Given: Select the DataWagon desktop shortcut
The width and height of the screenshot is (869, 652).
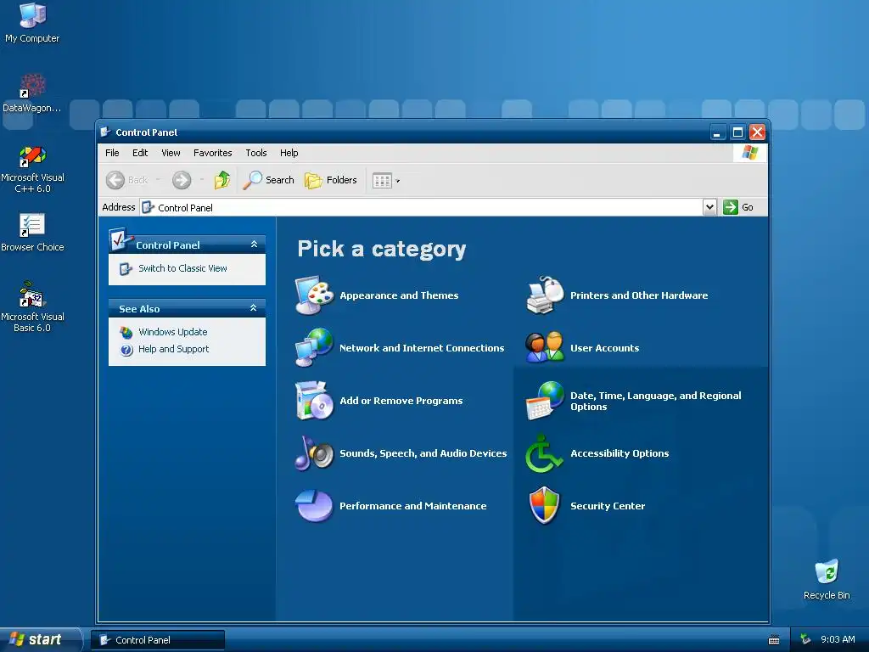Looking at the screenshot, I should tap(32, 93).
